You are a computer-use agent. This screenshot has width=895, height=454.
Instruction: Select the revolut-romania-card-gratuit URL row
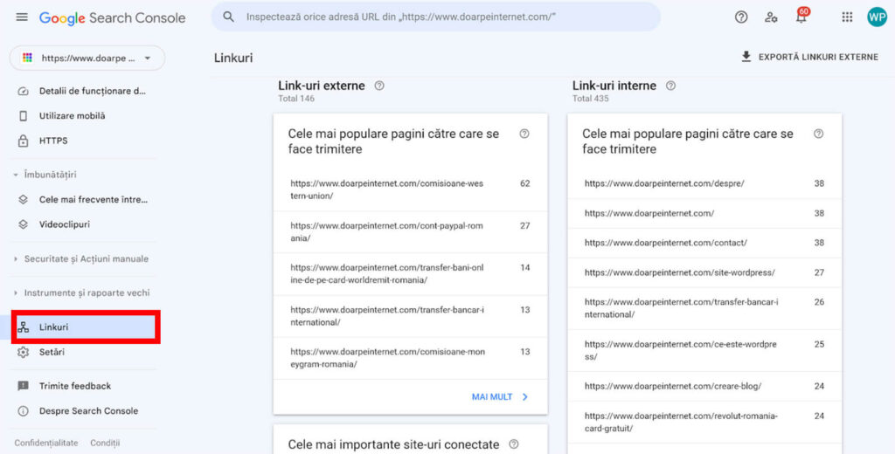pos(704,423)
